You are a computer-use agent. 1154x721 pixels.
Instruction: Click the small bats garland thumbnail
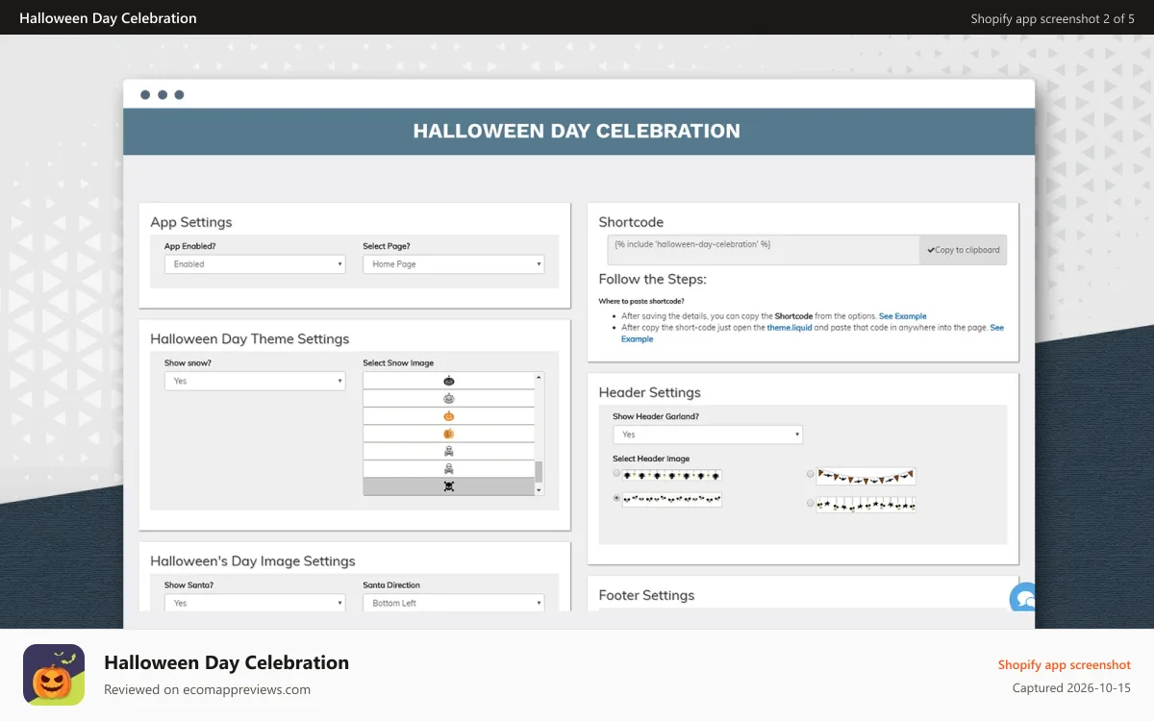[672, 500]
